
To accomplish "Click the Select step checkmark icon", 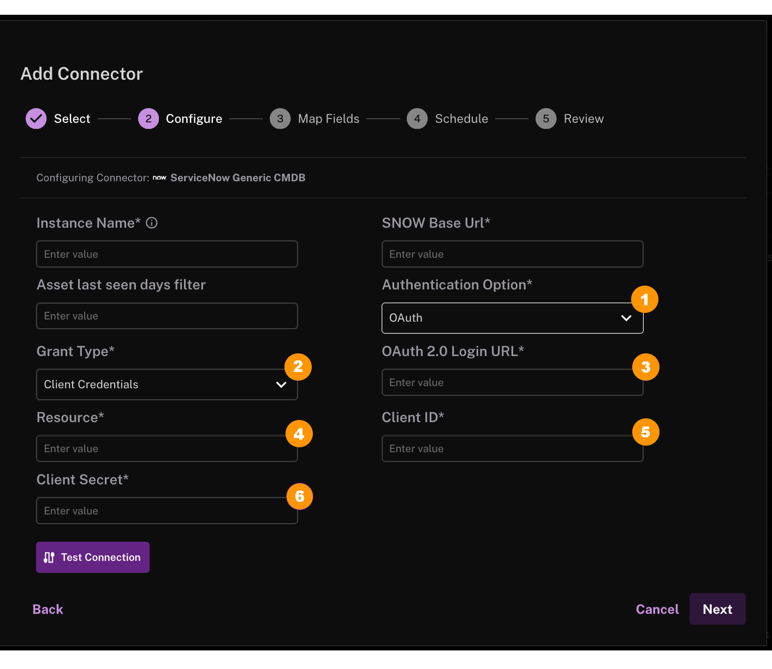I will tap(36, 119).
